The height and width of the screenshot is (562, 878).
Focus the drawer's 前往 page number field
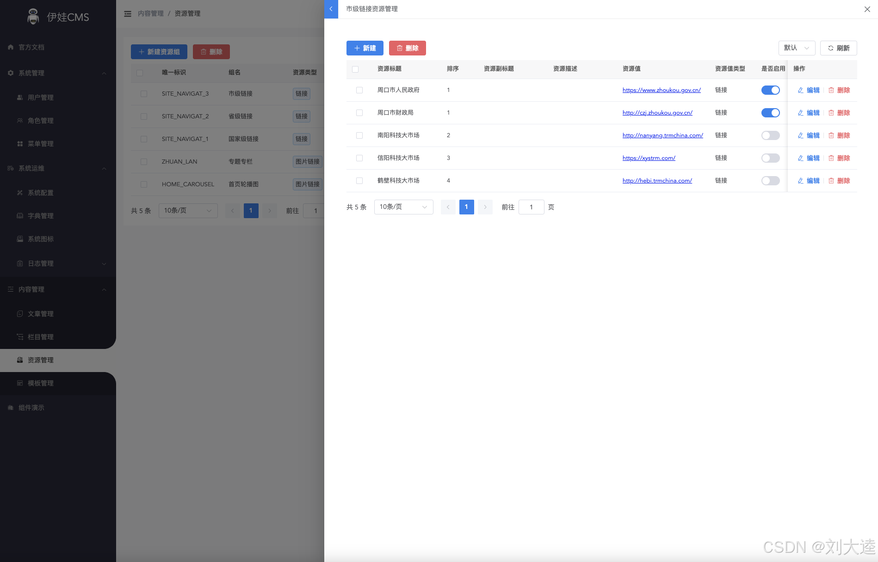pos(531,207)
